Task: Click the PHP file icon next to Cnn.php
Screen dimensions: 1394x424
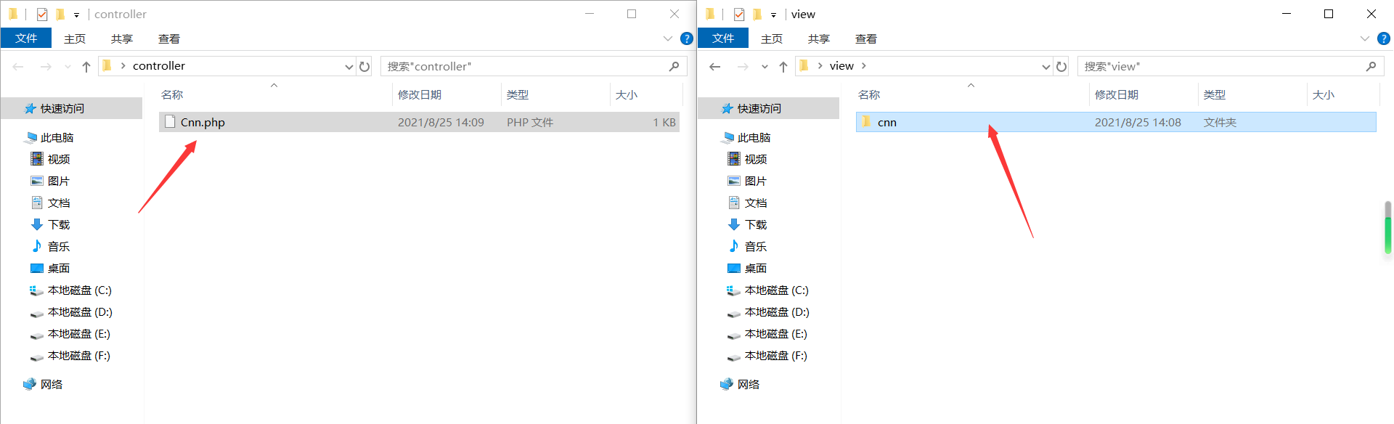Action: click(170, 122)
